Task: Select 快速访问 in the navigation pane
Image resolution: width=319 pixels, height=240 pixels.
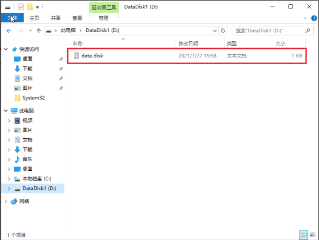Action: click(29, 49)
